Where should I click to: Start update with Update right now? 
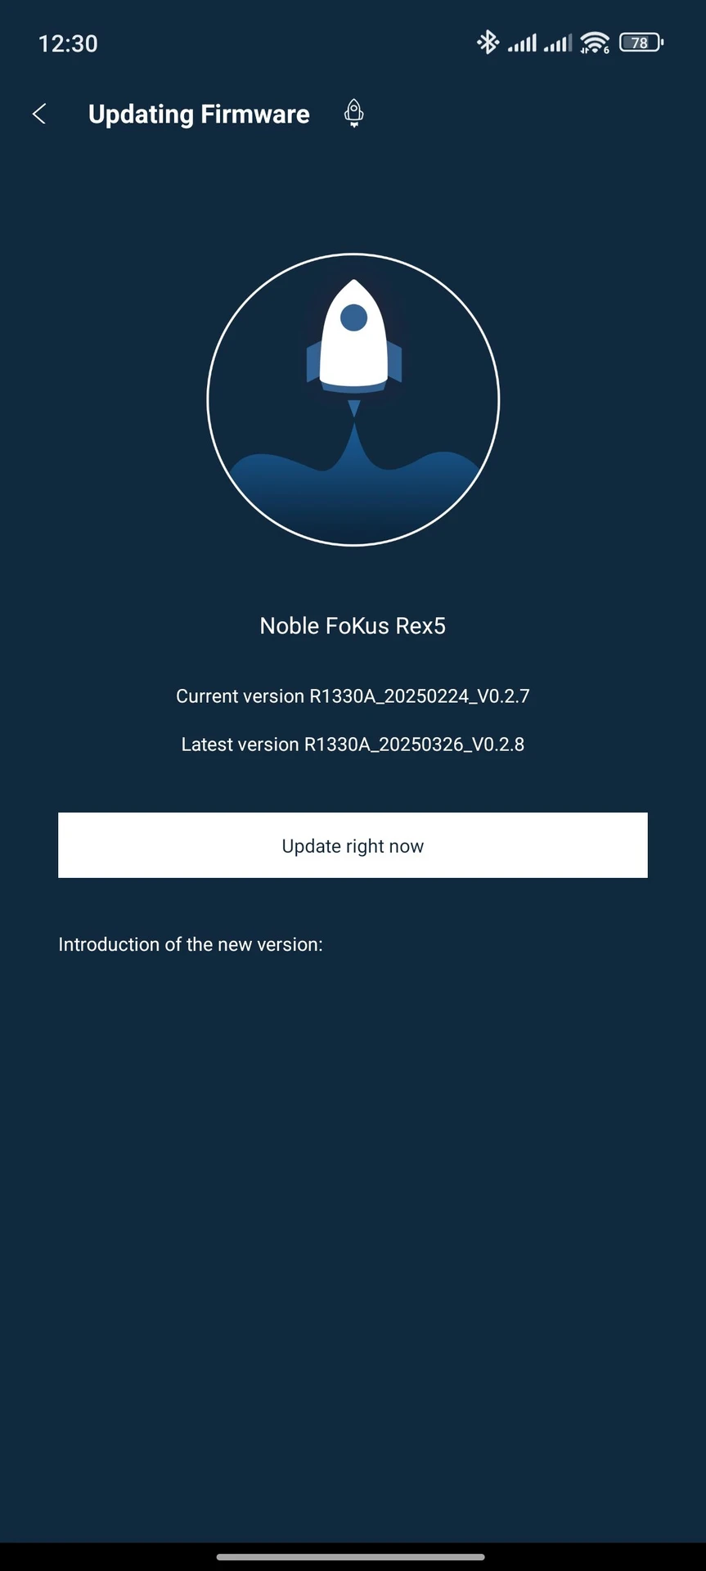tap(353, 845)
